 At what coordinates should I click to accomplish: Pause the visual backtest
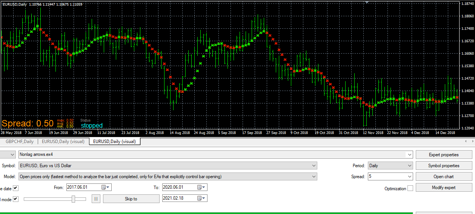click(96, 199)
